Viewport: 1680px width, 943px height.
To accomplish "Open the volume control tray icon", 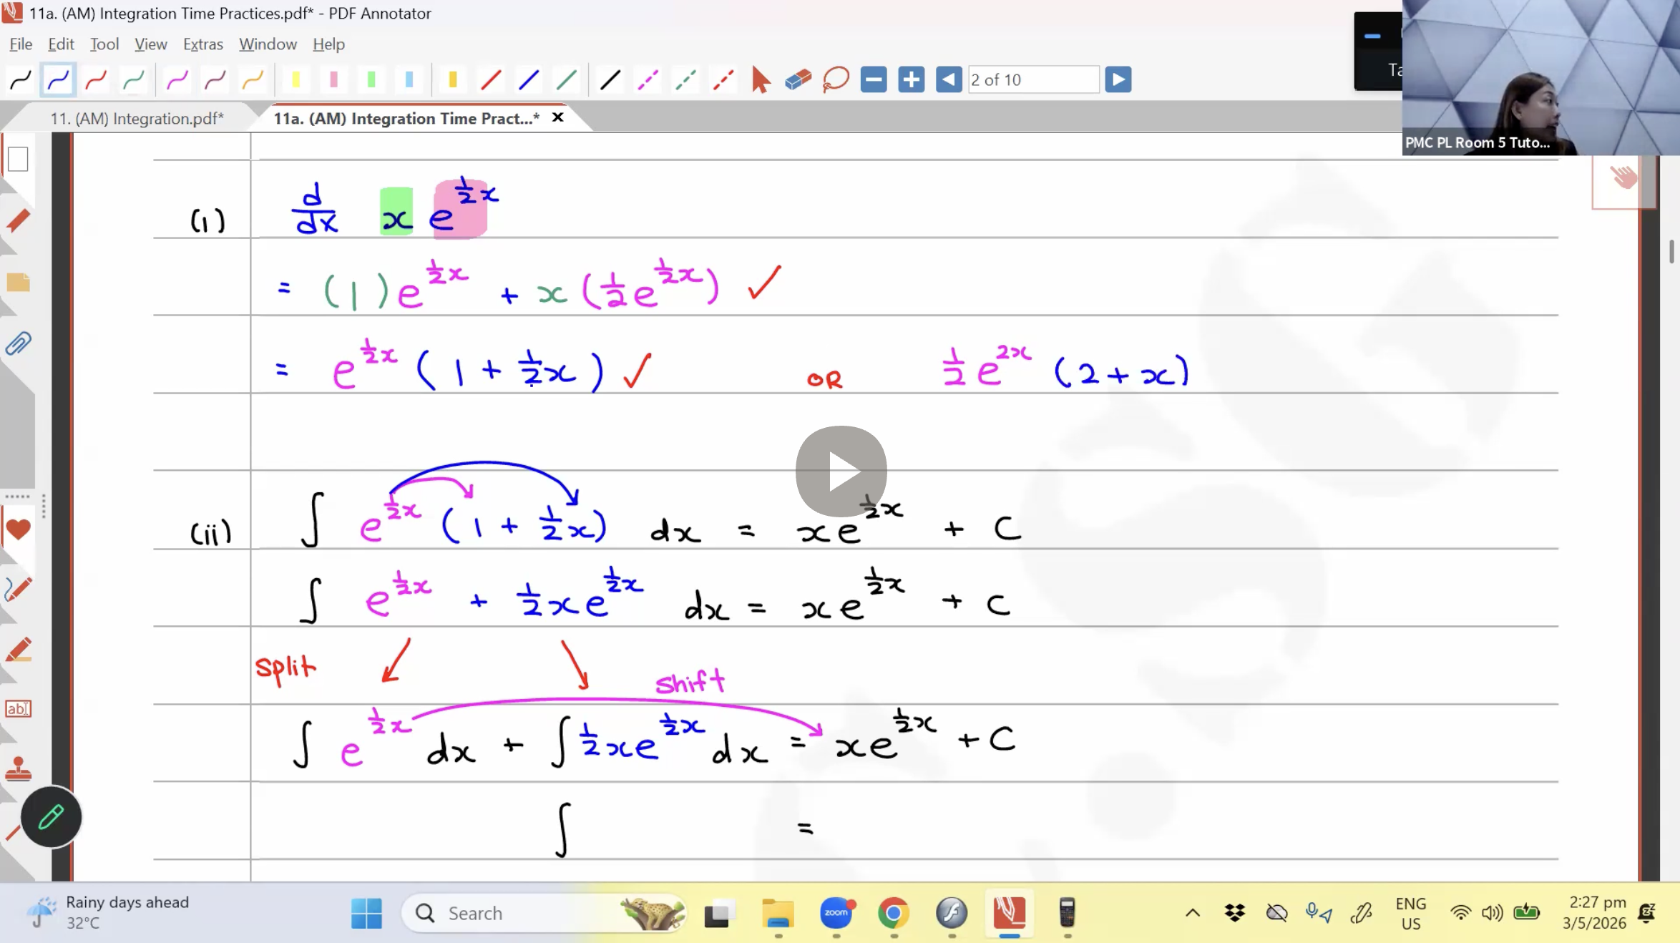I will pyautogui.click(x=1493, y=913).
